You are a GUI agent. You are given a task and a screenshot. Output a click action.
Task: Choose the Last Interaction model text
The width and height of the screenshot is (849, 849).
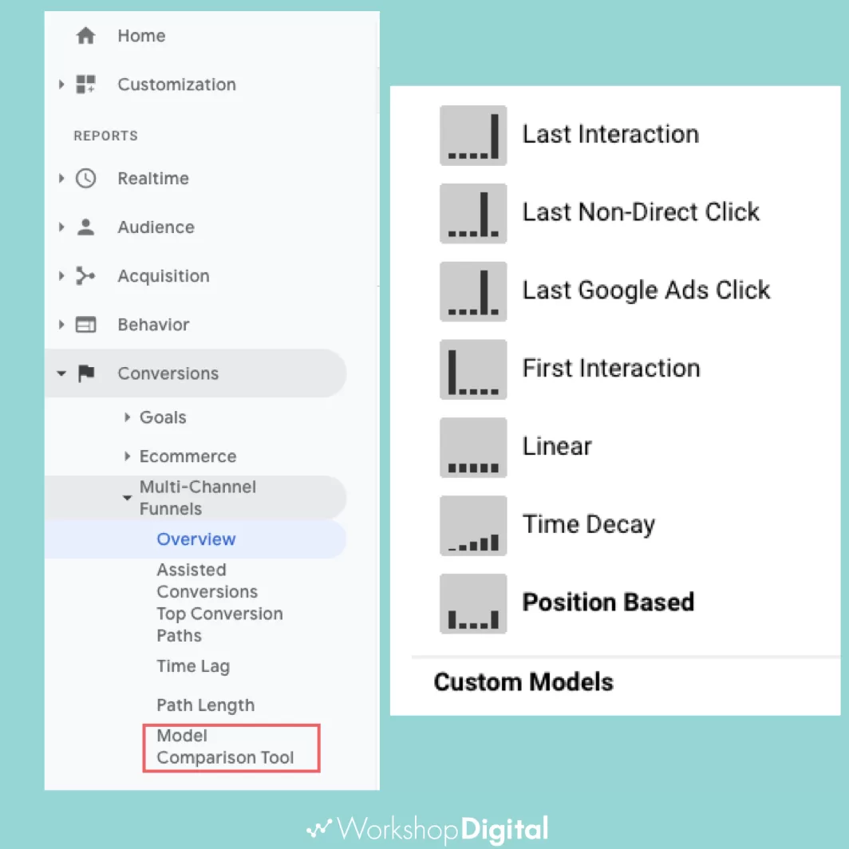[610, 134]
